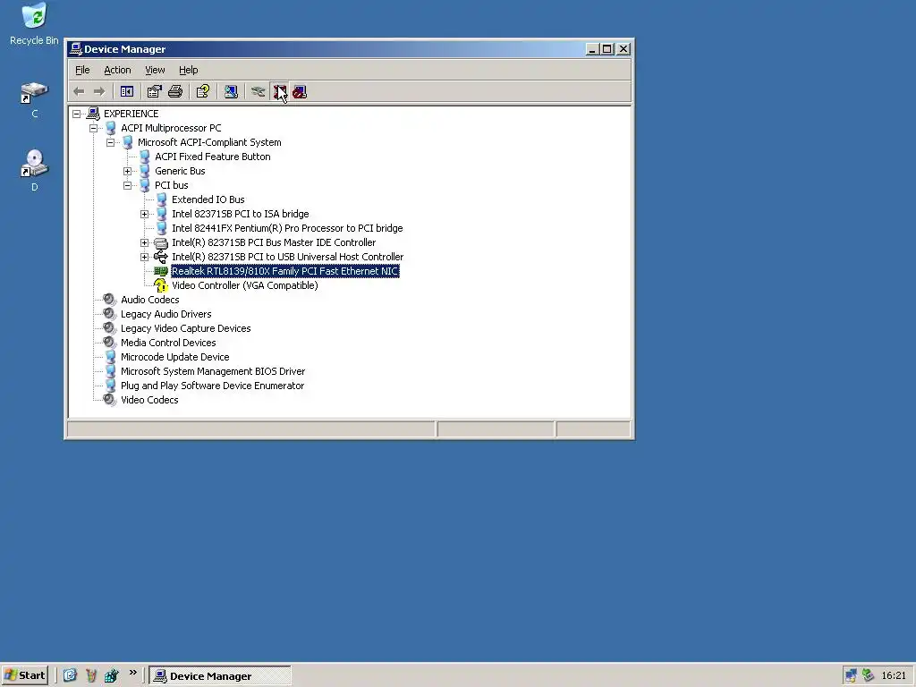The height and width of the screenshot is (687, 916).
Task: Click the Help toolbar icon
Action: [x=203, y=92]
